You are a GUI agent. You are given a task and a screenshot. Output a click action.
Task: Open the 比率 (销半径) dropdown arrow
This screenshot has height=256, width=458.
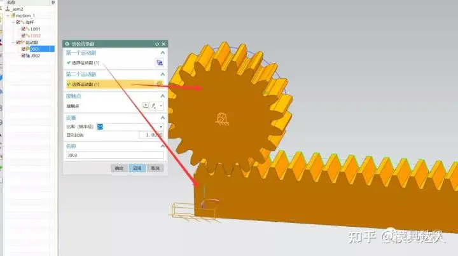point(161,127)
